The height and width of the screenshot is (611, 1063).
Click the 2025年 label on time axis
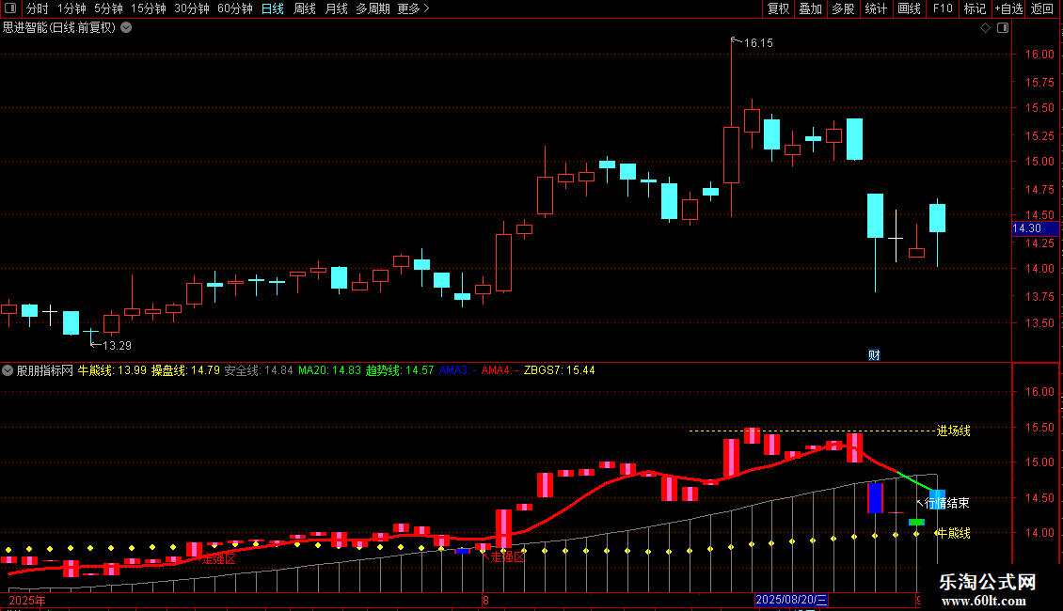click(x=28, y=601)
